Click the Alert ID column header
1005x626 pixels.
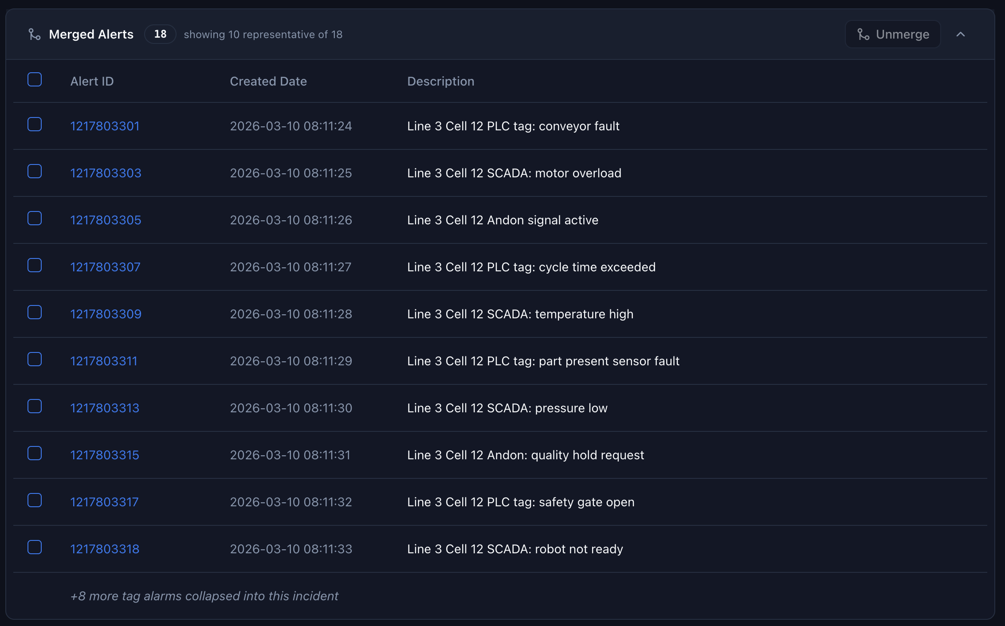tap(92, 81)
